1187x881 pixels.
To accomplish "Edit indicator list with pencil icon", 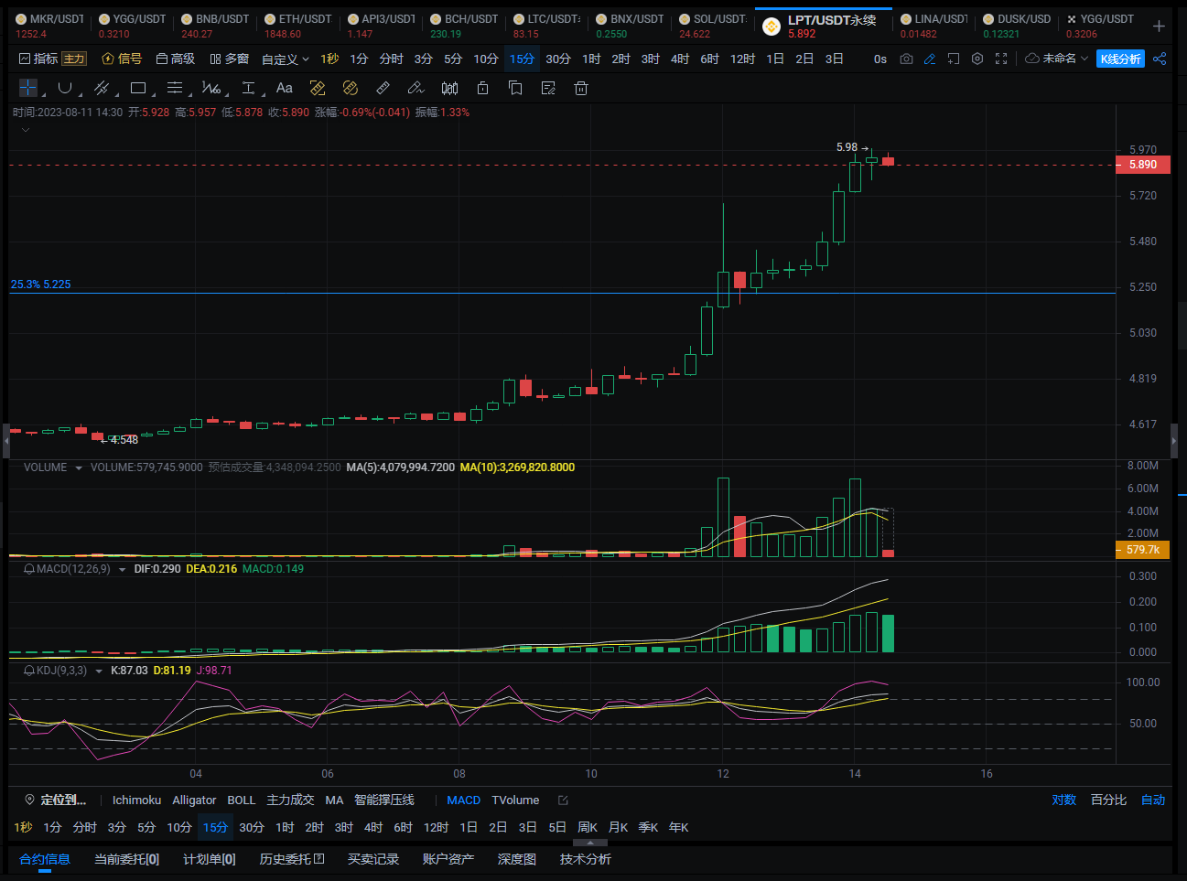I will pos(563,800).
